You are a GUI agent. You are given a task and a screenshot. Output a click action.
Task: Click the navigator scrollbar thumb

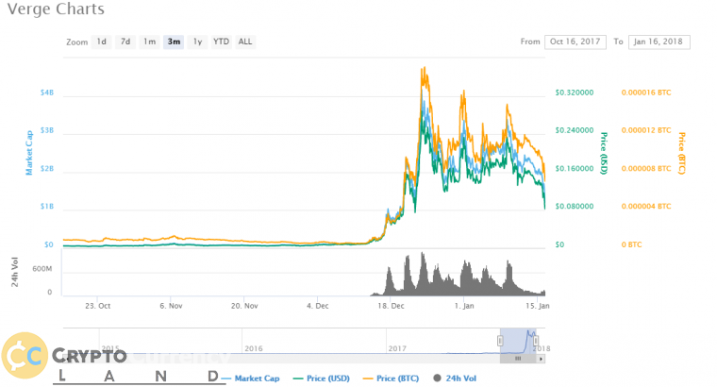click(x=518, y=359)
